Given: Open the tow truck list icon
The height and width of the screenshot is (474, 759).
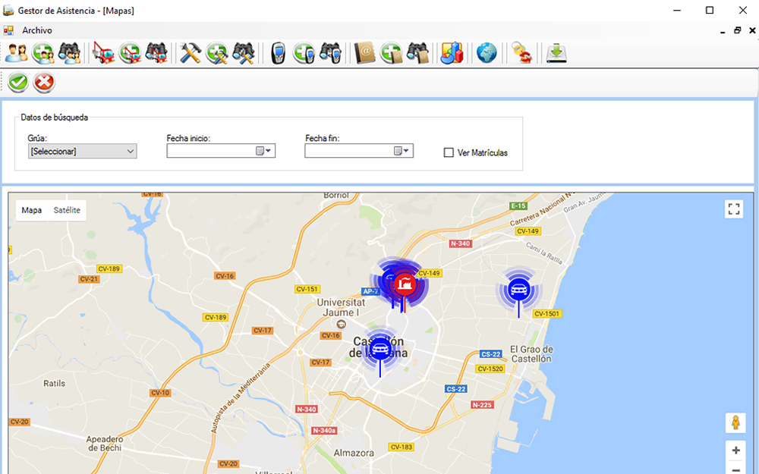Looking at the screenshot, I should 103,53.
